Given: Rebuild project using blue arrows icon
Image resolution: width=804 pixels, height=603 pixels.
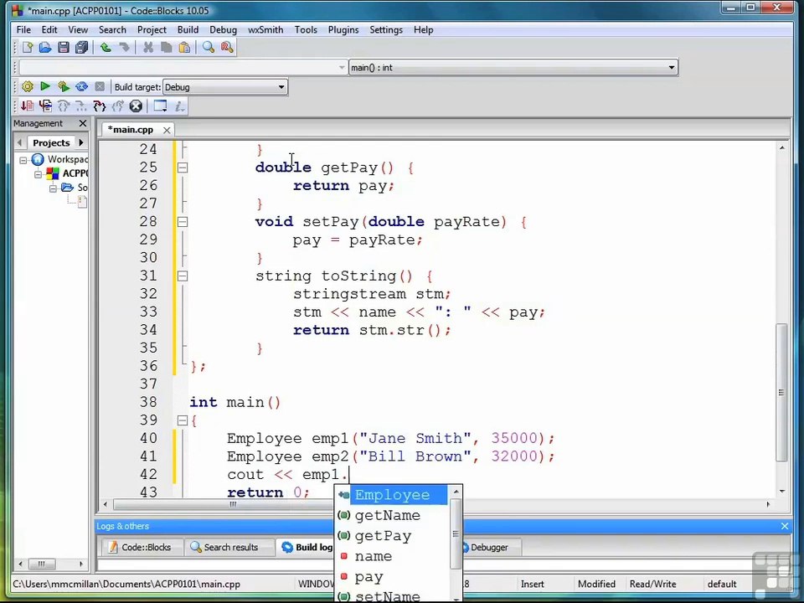Looking at the screenshot, I should pos(81,86).
